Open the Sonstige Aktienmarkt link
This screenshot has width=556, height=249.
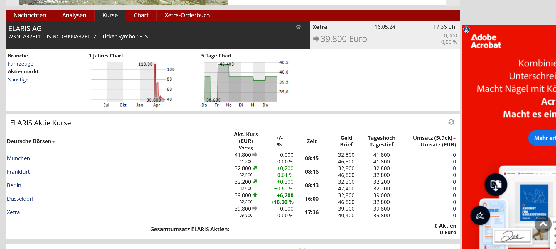[x=18, y=80]
